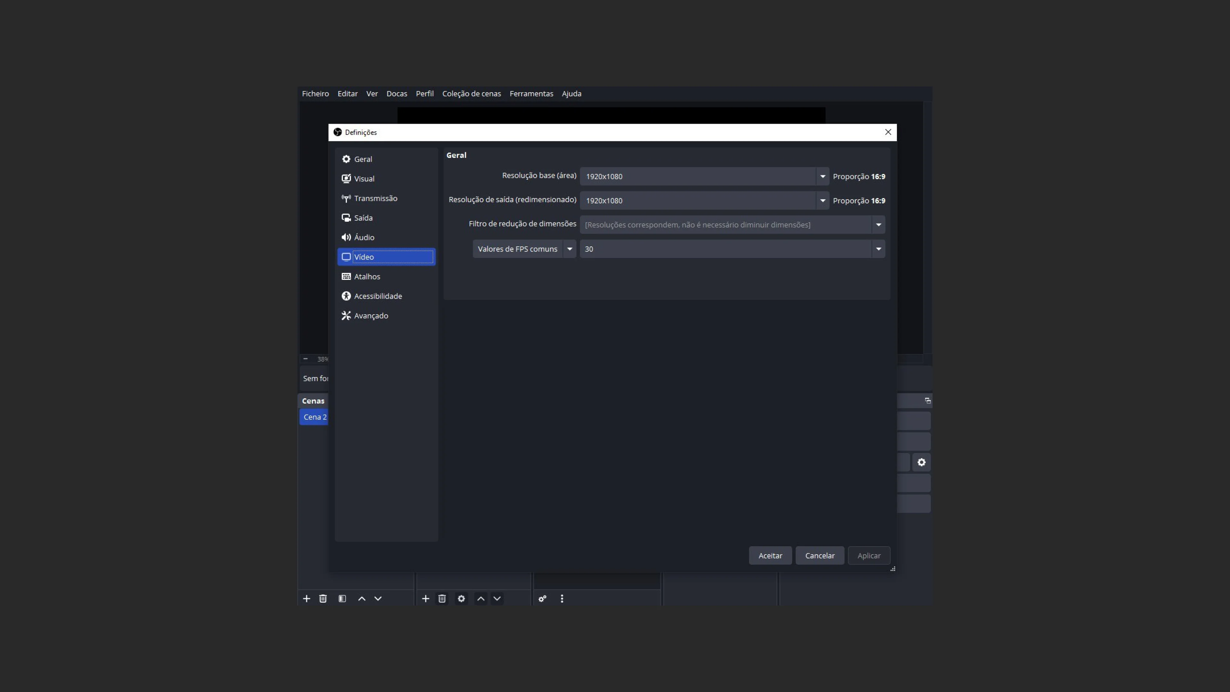Open the Ajuda menu
Image resolution: width=1230 pixels, height=692 pixels.
[571, 94]
